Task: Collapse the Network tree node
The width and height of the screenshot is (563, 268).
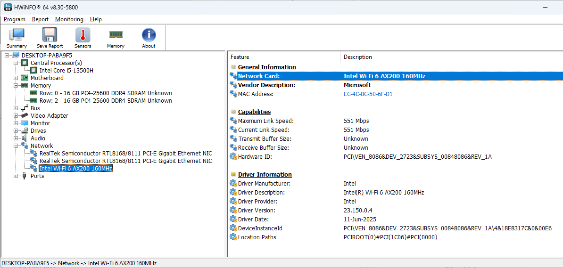Action: click(16, 146)
